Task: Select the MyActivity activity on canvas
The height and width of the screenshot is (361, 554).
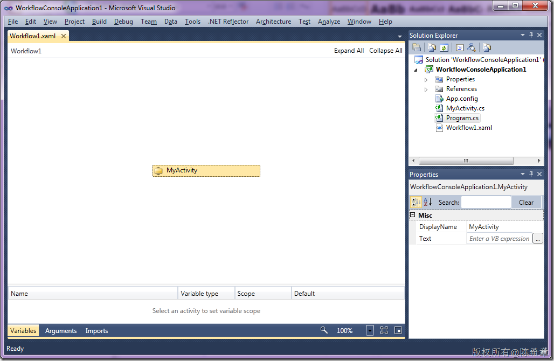Action: pos(206,171)
